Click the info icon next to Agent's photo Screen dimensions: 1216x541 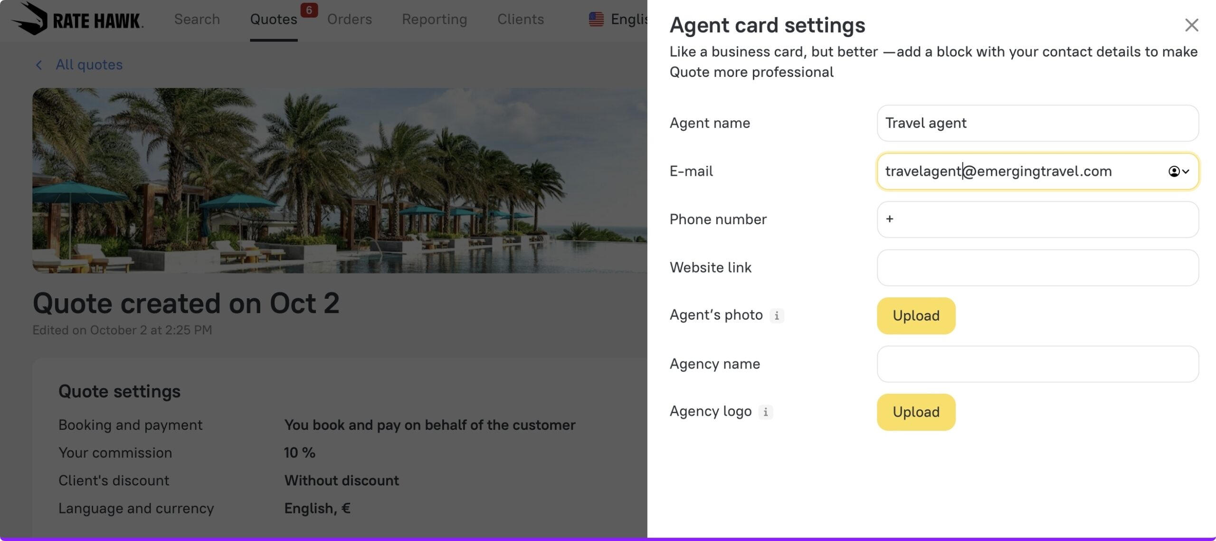click(x=777, y=315)
